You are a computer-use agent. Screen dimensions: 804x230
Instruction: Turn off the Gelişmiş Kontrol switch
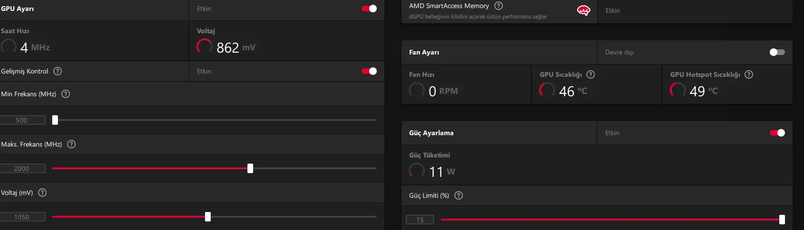369,71
